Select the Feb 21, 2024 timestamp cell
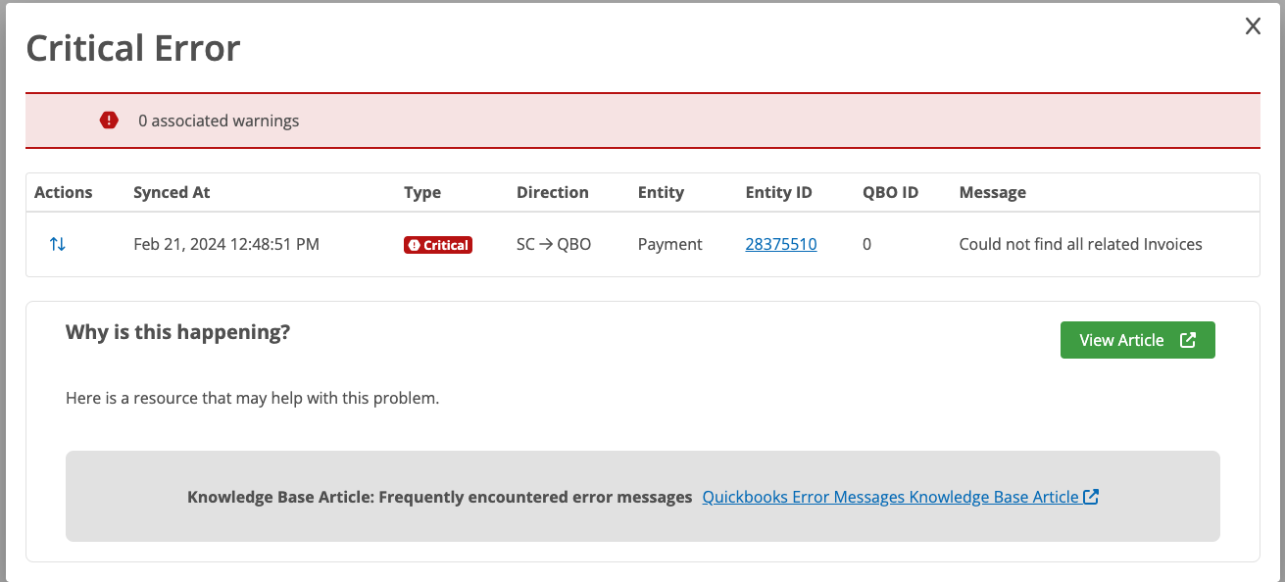This screenshot has height=582, width=1285. click(226, 244)
